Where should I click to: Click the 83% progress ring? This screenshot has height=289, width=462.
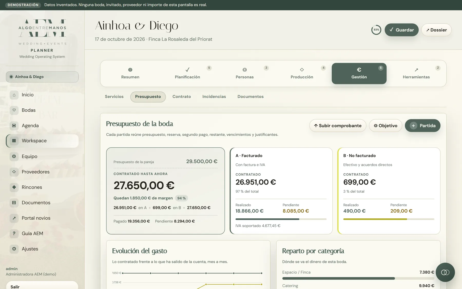[x=376, y=30]
